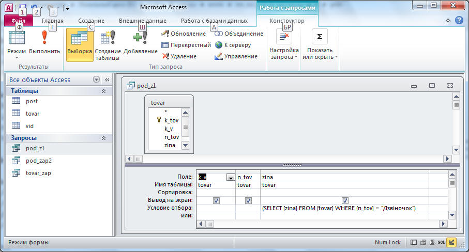Click the SELECT subquery criteria cell
This screenshot has width=469, height=252.
[344, 208]
